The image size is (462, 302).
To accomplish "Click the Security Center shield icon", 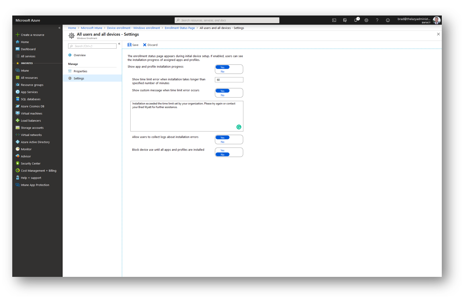I will click(18, 163).
